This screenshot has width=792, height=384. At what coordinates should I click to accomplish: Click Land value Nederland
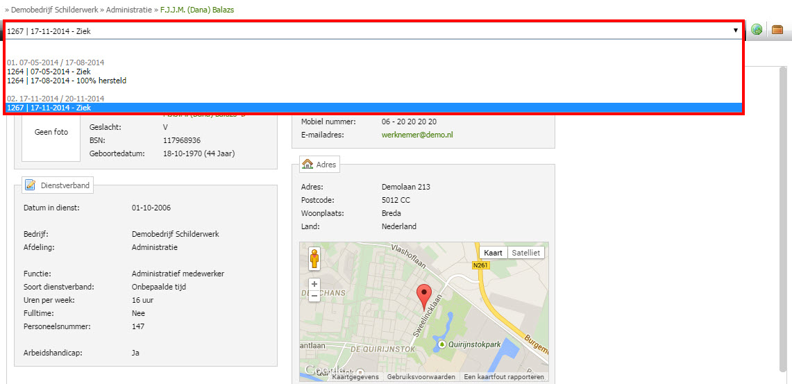pos(399,226)
